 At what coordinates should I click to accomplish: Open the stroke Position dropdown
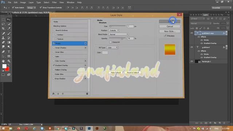pos(114,30)
